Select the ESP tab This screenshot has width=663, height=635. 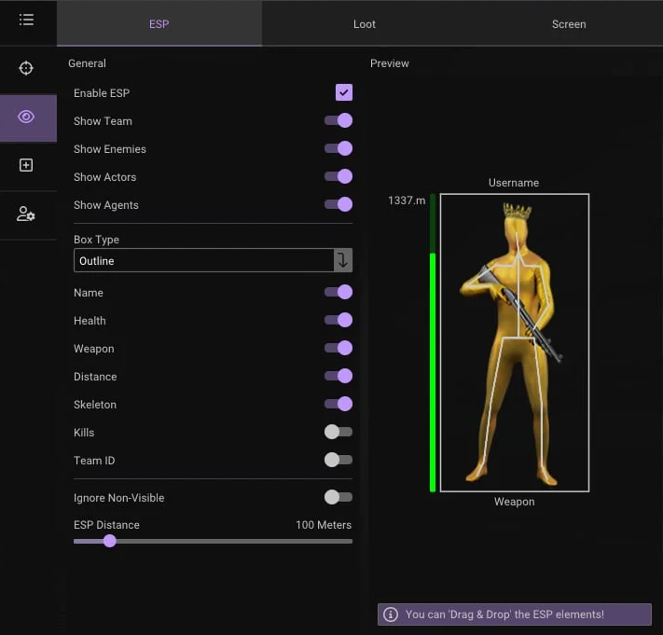pyautogui.click(x=159, y=24)
